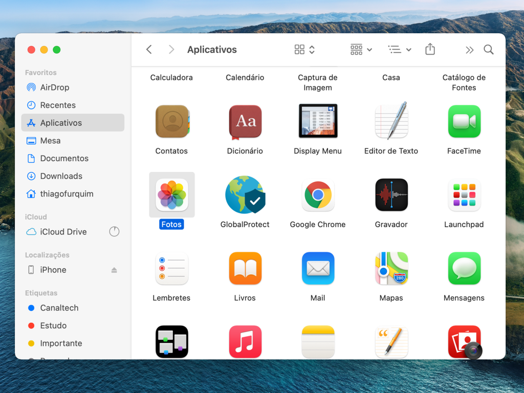Viewport: 524px width, 393px height.
Task: Open AirDrop in the sidebar
Action: [73, 87]
